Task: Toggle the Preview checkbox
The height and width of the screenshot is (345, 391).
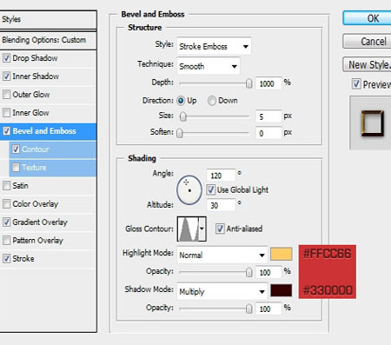Action: tap(356, 84)
